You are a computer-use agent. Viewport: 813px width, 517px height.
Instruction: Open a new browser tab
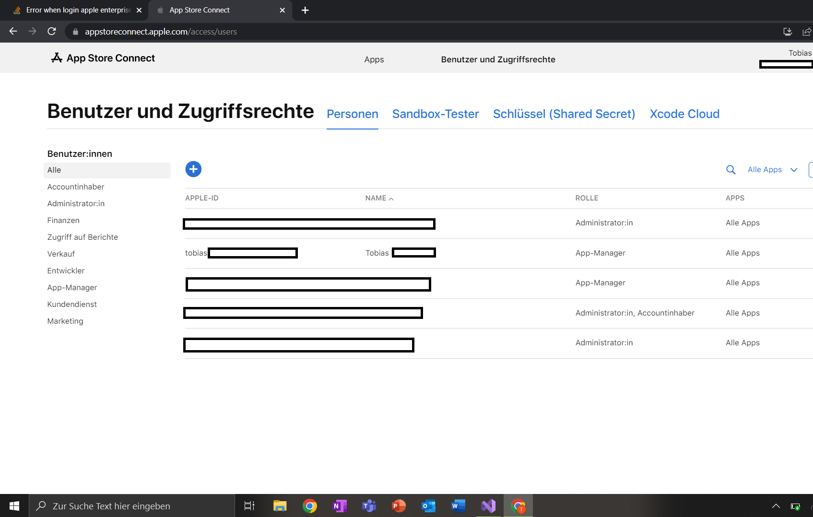click(x=305, y=10)
